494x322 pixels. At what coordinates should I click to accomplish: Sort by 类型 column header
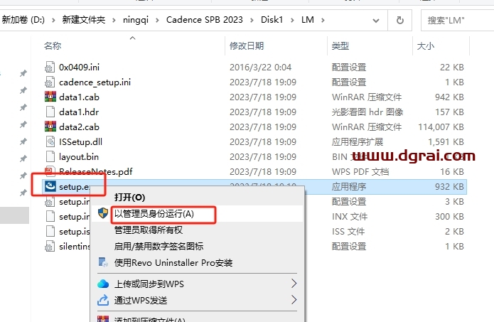point(340,46)
